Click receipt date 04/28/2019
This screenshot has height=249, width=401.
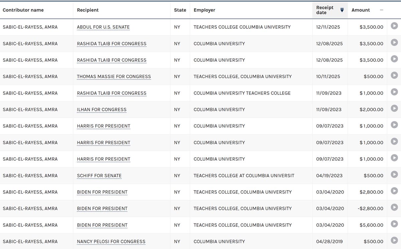pos(329,241)
